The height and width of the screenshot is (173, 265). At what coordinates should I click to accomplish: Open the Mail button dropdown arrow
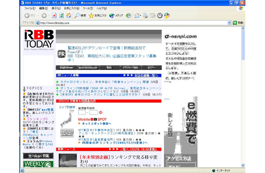click(141, 16)
